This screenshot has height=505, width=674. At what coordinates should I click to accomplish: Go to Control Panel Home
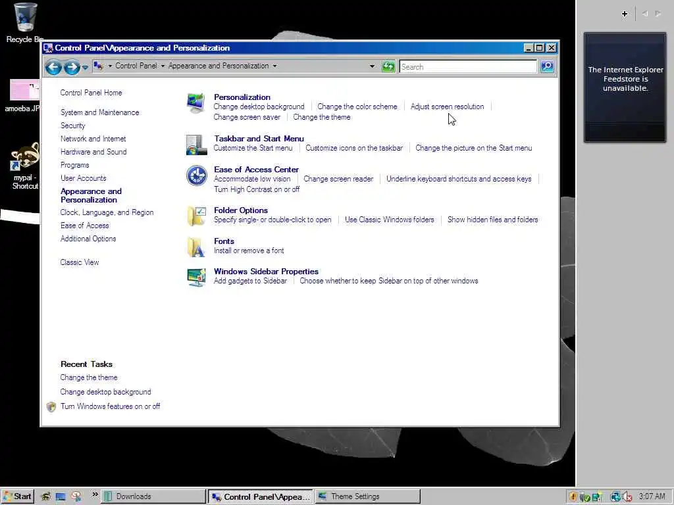[91, 93]
